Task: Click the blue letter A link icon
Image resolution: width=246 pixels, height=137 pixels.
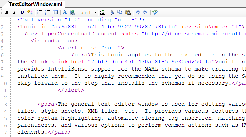Action: point(65,12)
